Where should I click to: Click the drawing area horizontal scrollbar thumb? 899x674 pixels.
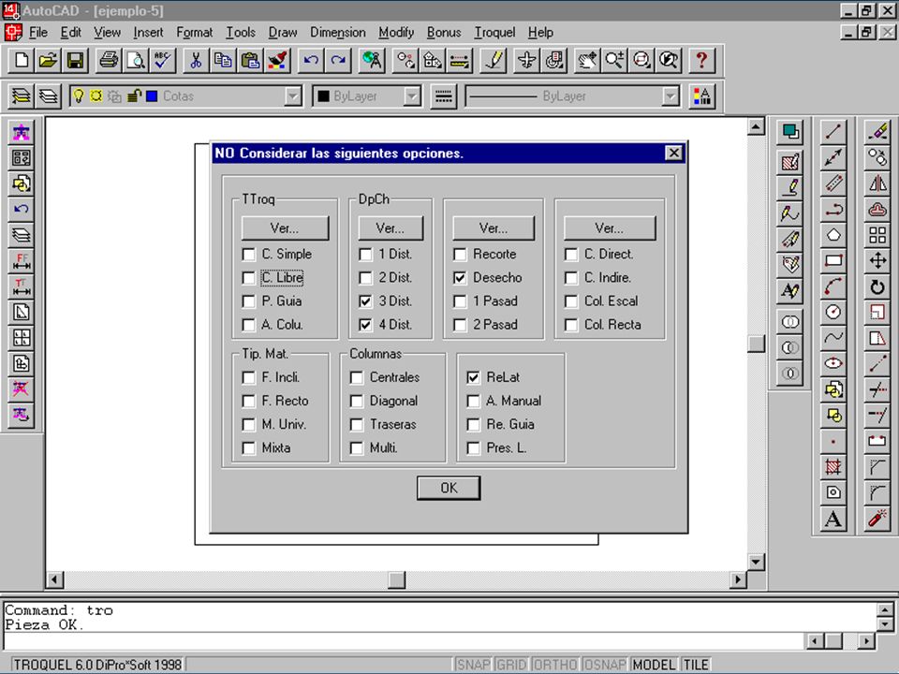click(397, 580)
